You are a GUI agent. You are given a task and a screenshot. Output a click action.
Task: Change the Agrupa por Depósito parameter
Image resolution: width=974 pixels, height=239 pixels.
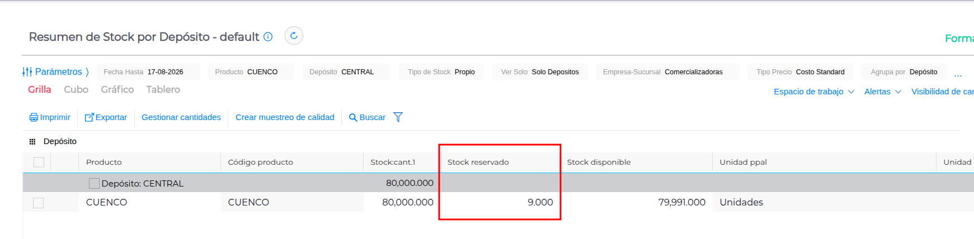(904, 72)
